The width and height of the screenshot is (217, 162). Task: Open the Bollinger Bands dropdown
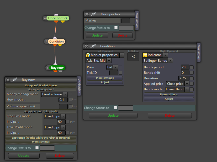pyautogui.click(x=171, y=61)
